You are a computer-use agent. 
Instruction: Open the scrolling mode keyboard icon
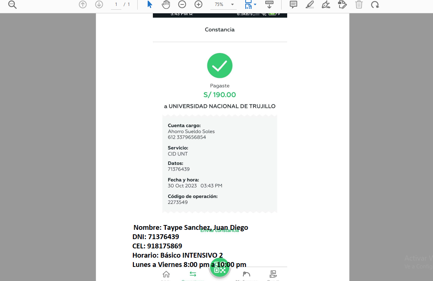[269, 4]
